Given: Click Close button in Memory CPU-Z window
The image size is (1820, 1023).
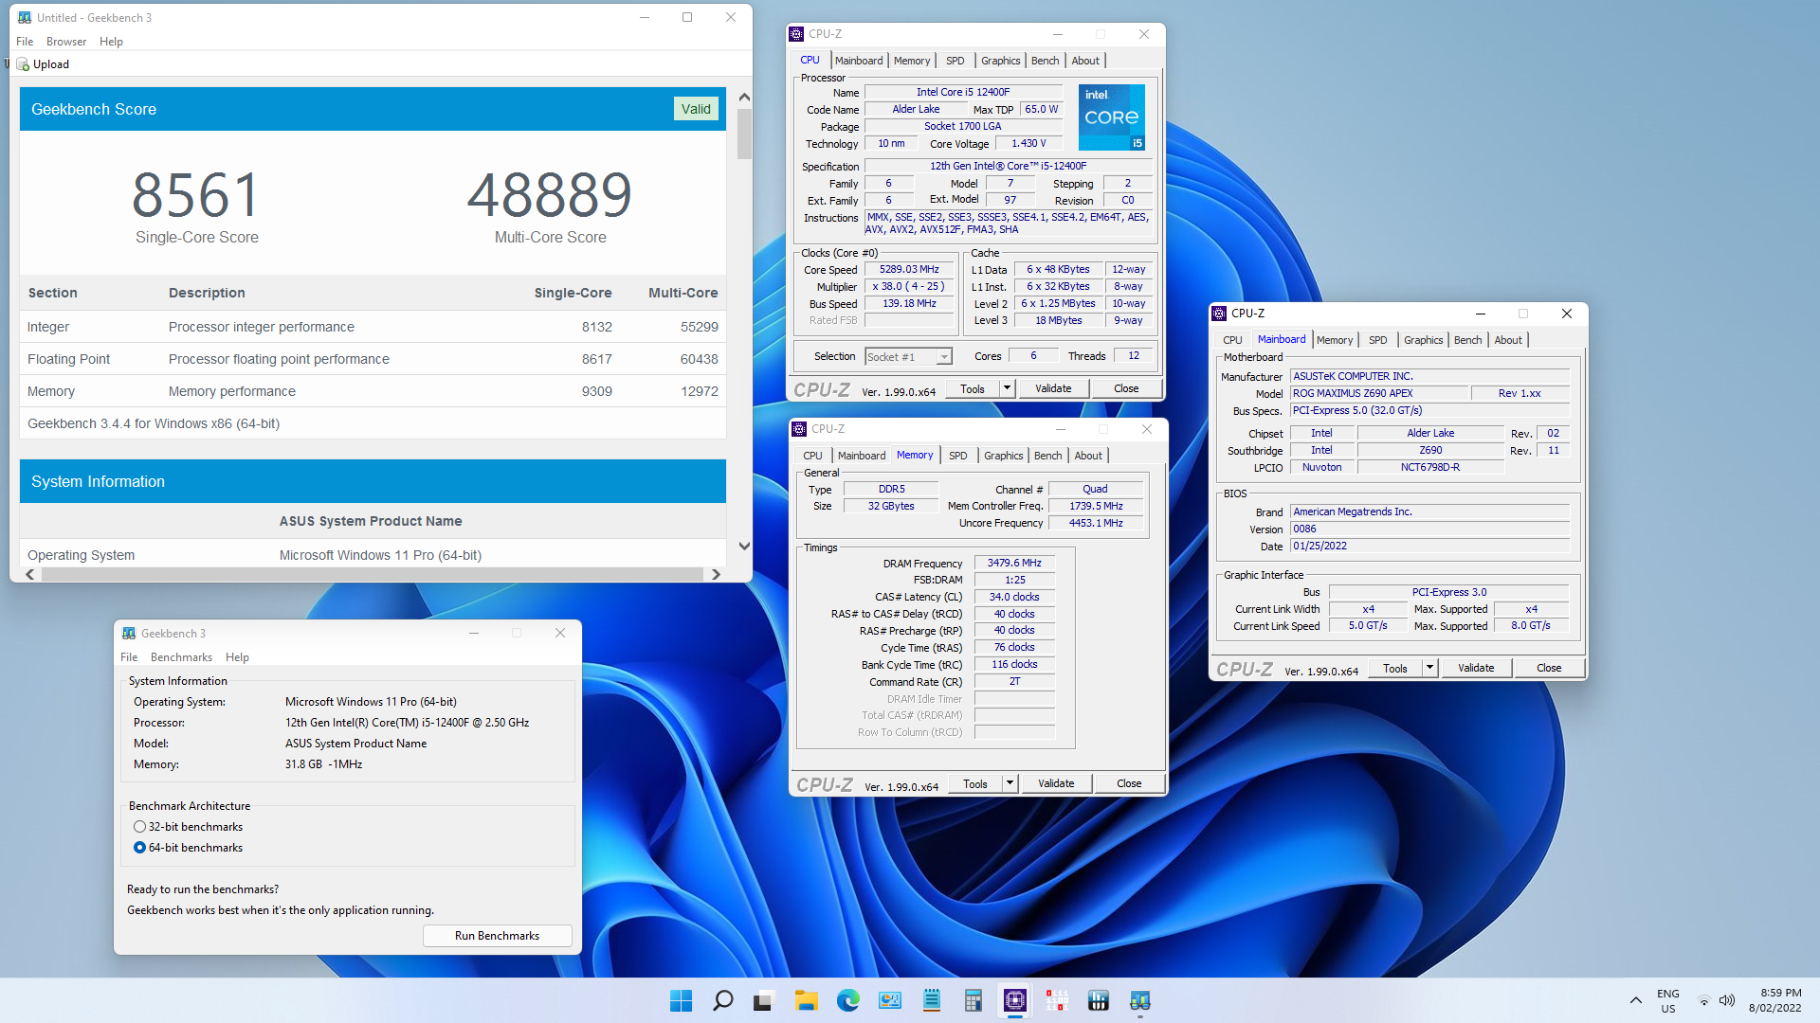Looking at the screenshot, I should (1129, 783).
